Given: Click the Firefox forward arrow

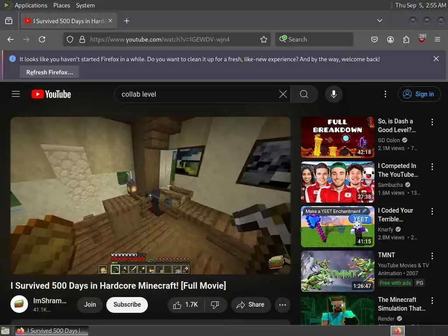Looking at the screenshot, I should tap(26, 39).
